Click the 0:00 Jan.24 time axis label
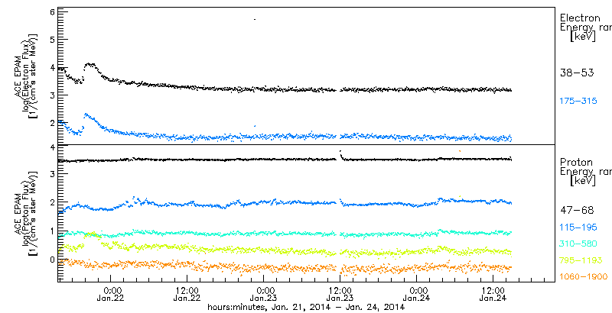 pos(417,294)
